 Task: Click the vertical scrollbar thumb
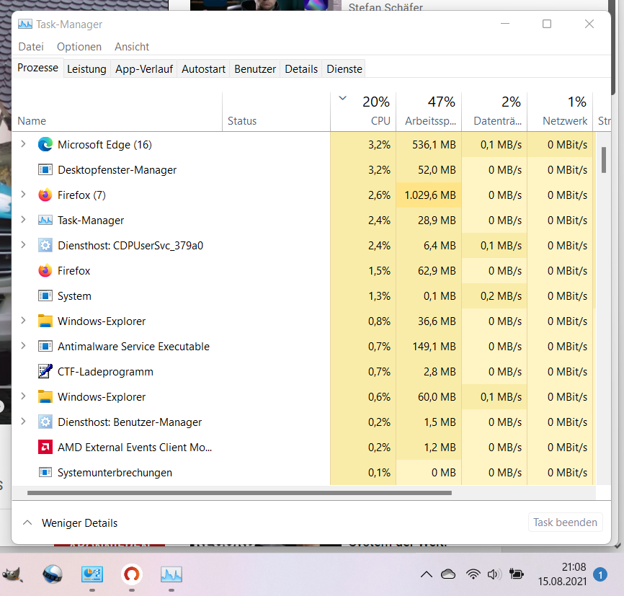pos(604,160)
